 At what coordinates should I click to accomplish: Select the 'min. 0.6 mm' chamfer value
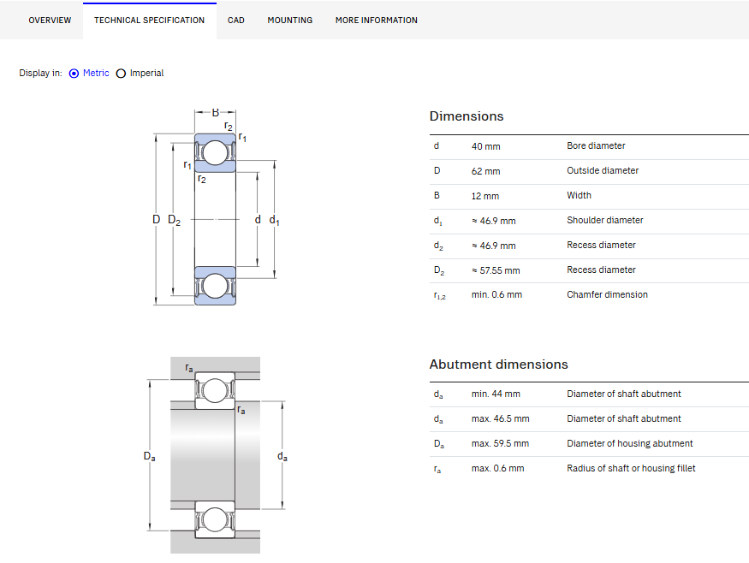(x=496, y=294)
